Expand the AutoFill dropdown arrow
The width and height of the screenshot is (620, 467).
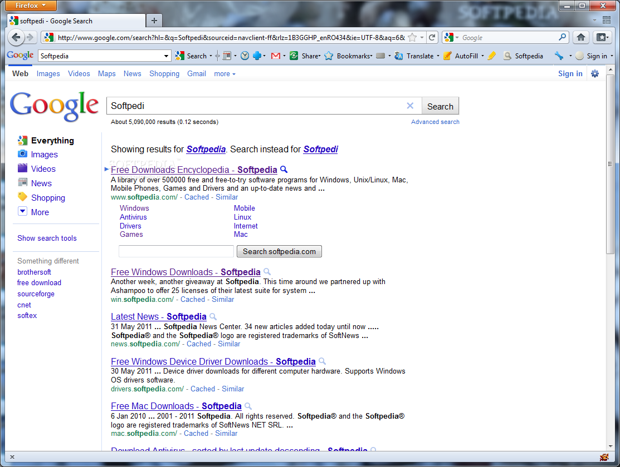point(482,56)
